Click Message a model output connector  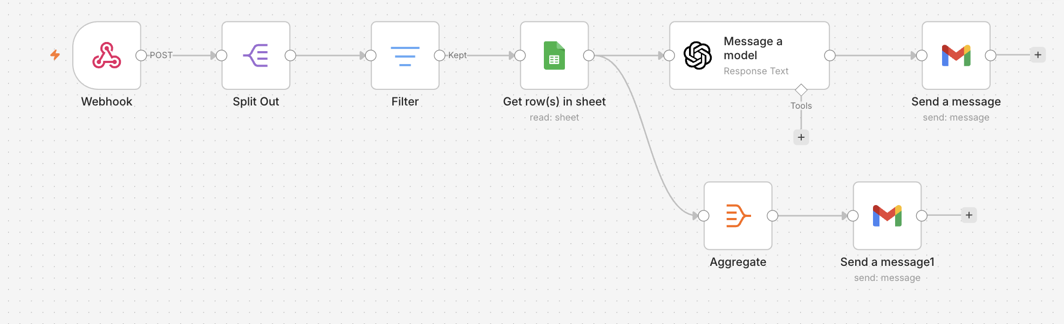830,55
